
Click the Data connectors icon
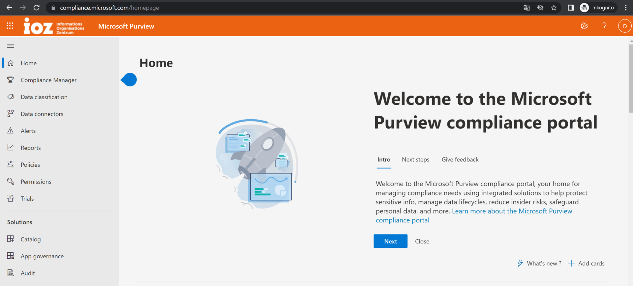[x=11, y=114]
